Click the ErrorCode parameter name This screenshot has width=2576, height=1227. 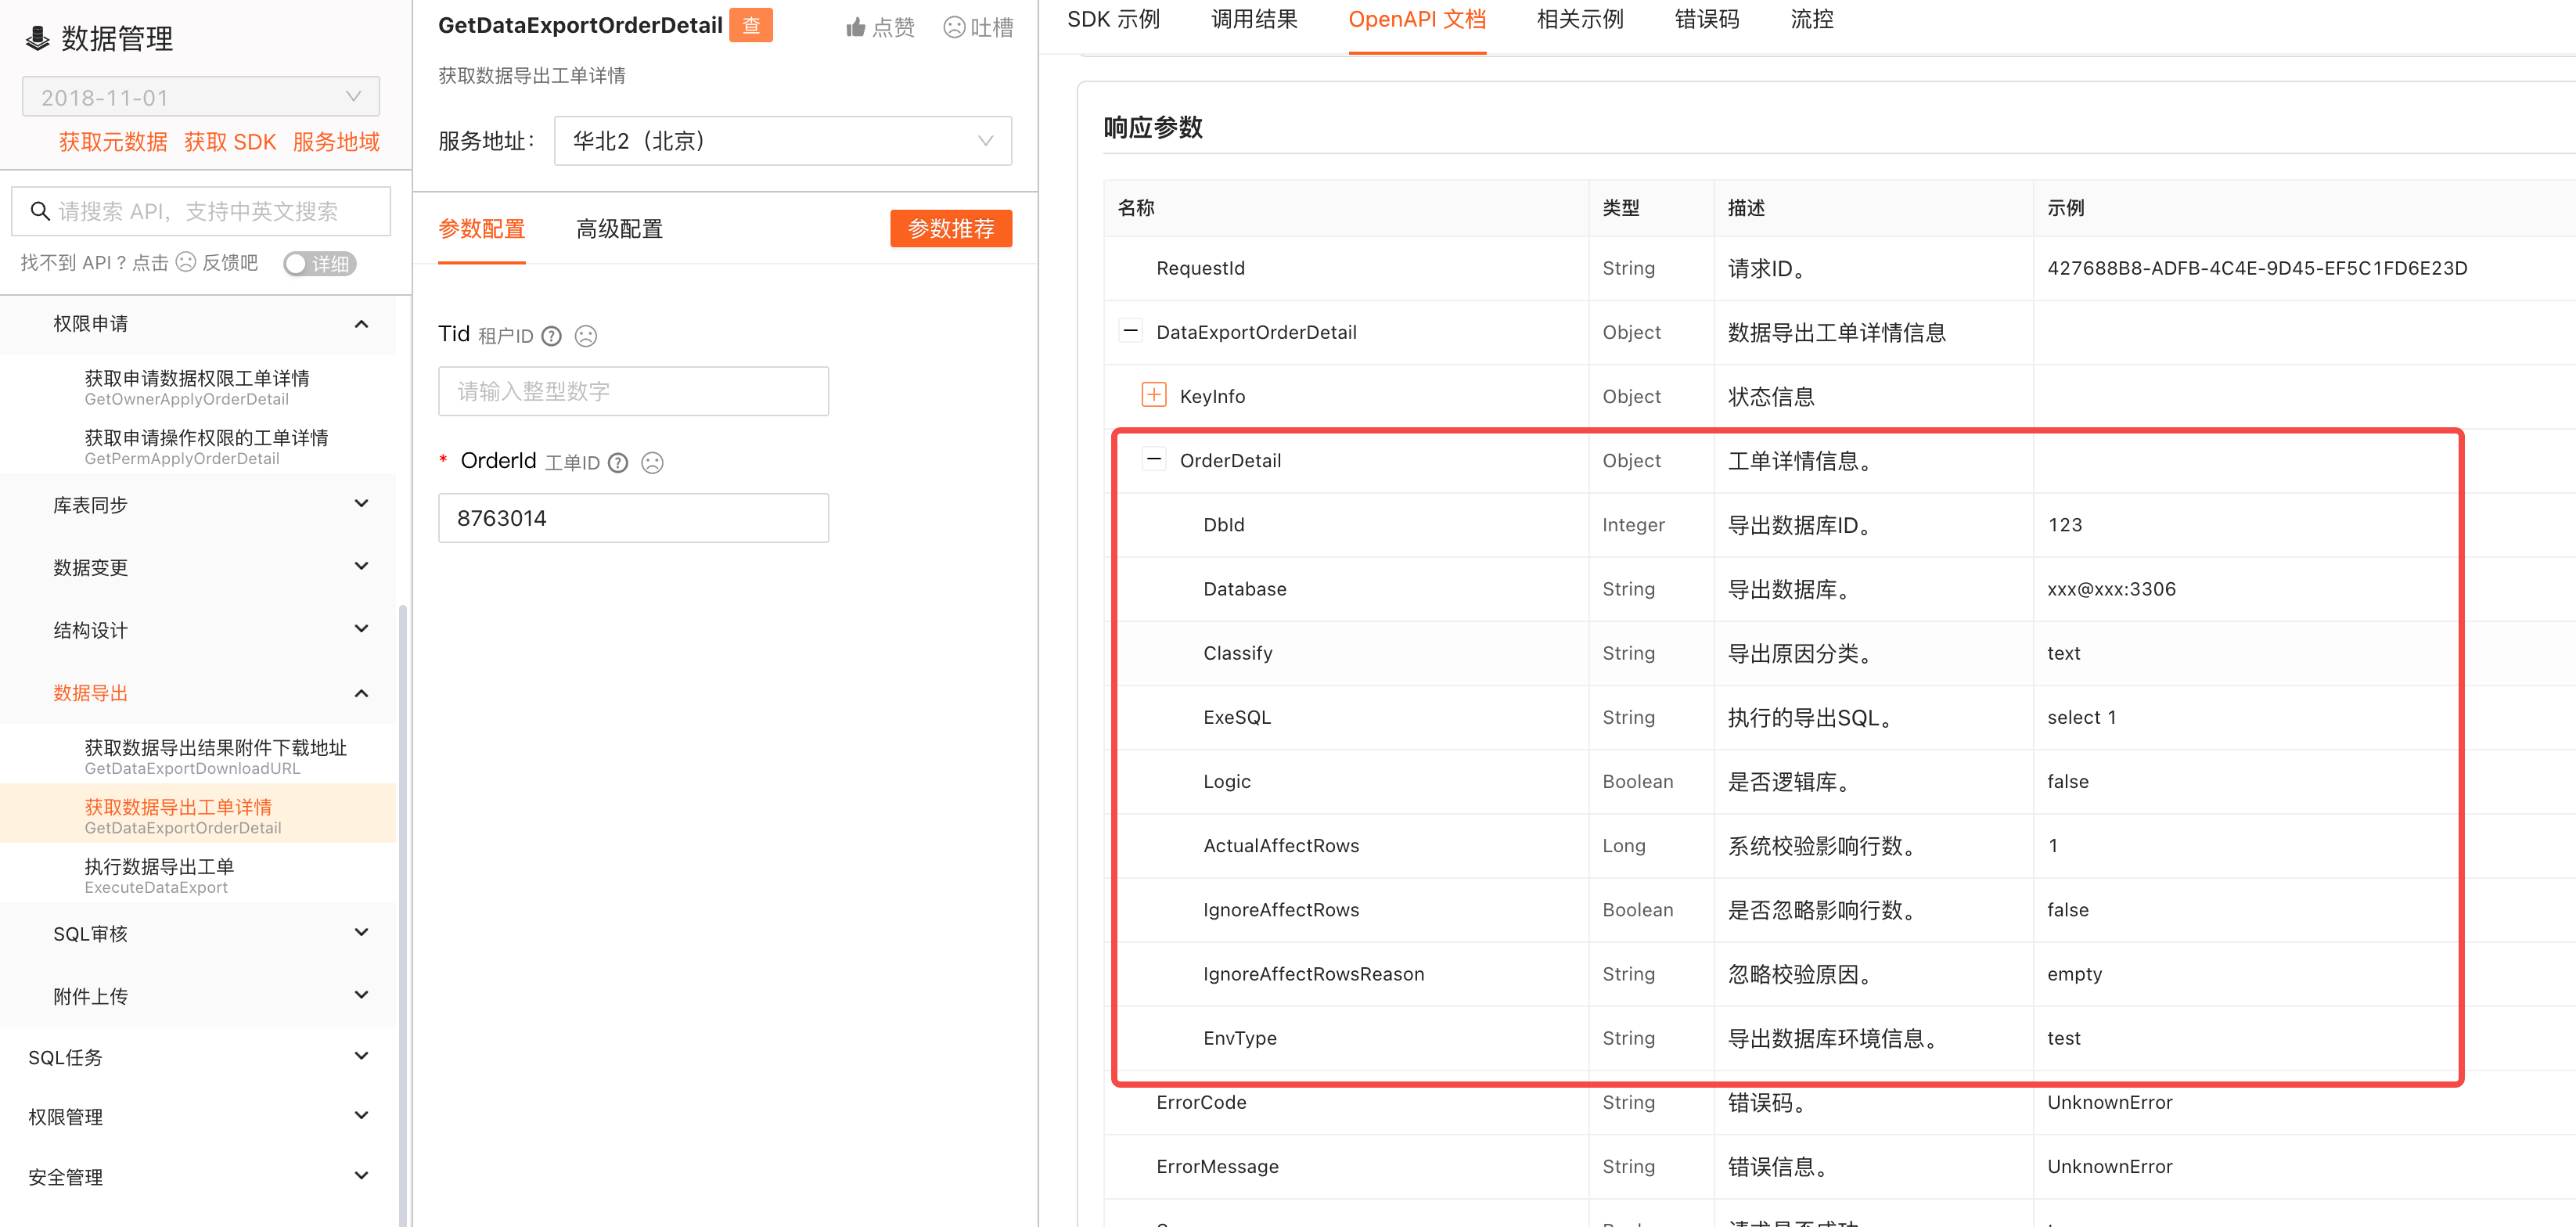pos(1201,1102)
